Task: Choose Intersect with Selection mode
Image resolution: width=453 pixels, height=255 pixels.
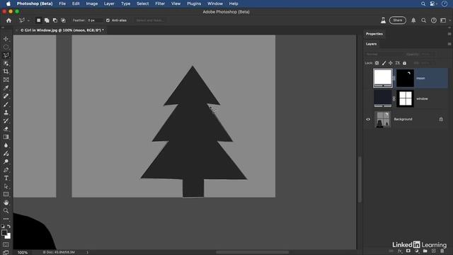Action: 63,21
